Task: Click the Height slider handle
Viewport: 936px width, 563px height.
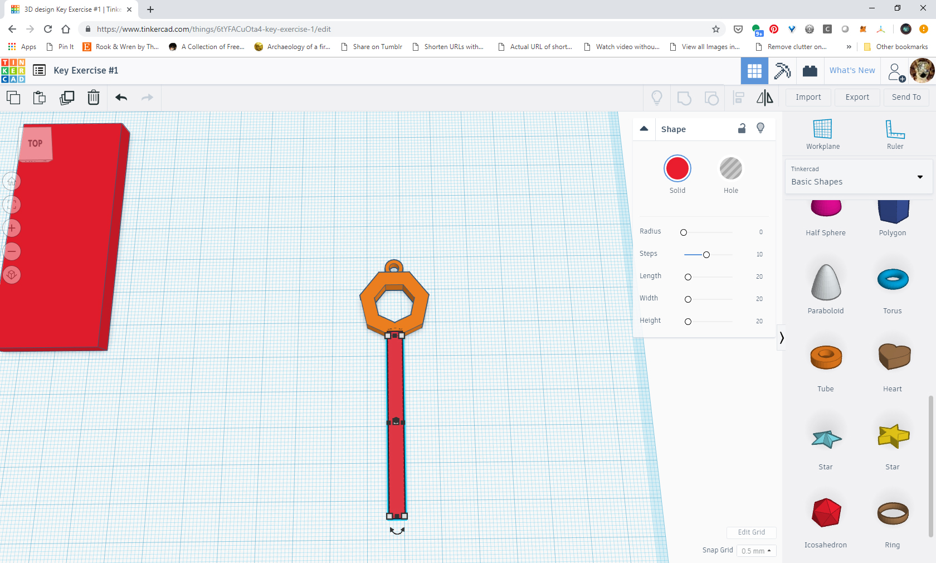Action: coord(688,322)
